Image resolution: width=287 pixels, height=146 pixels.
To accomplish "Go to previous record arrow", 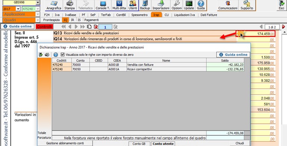I will point(70,27).
